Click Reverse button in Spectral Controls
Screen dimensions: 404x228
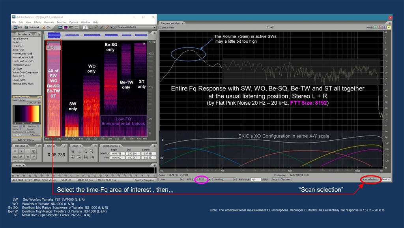tap(30, 129)
